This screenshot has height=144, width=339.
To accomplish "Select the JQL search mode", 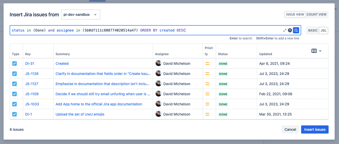I will 324,30.
